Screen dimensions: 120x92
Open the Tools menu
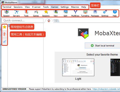pyautogui.click(x=46, y=7)
